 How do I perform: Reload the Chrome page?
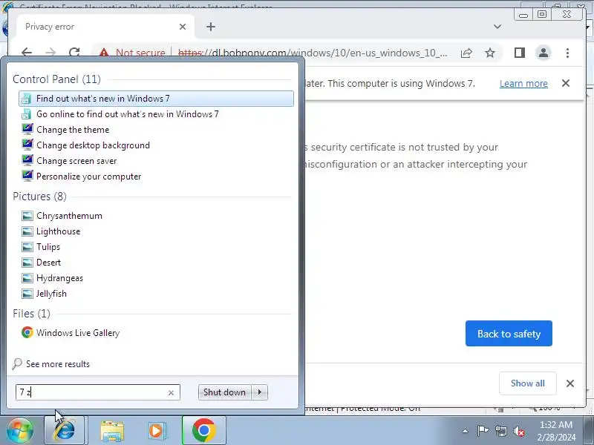tap(75, 52)
